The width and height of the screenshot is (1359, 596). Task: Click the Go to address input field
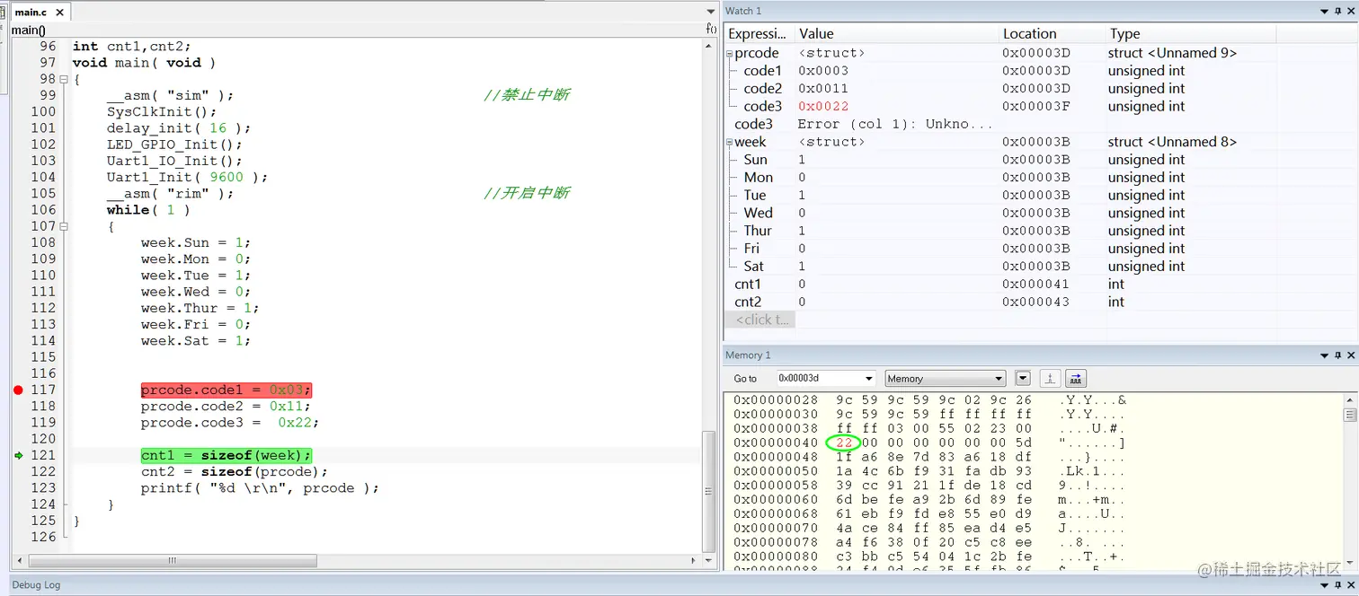click(x=818, y=379)
